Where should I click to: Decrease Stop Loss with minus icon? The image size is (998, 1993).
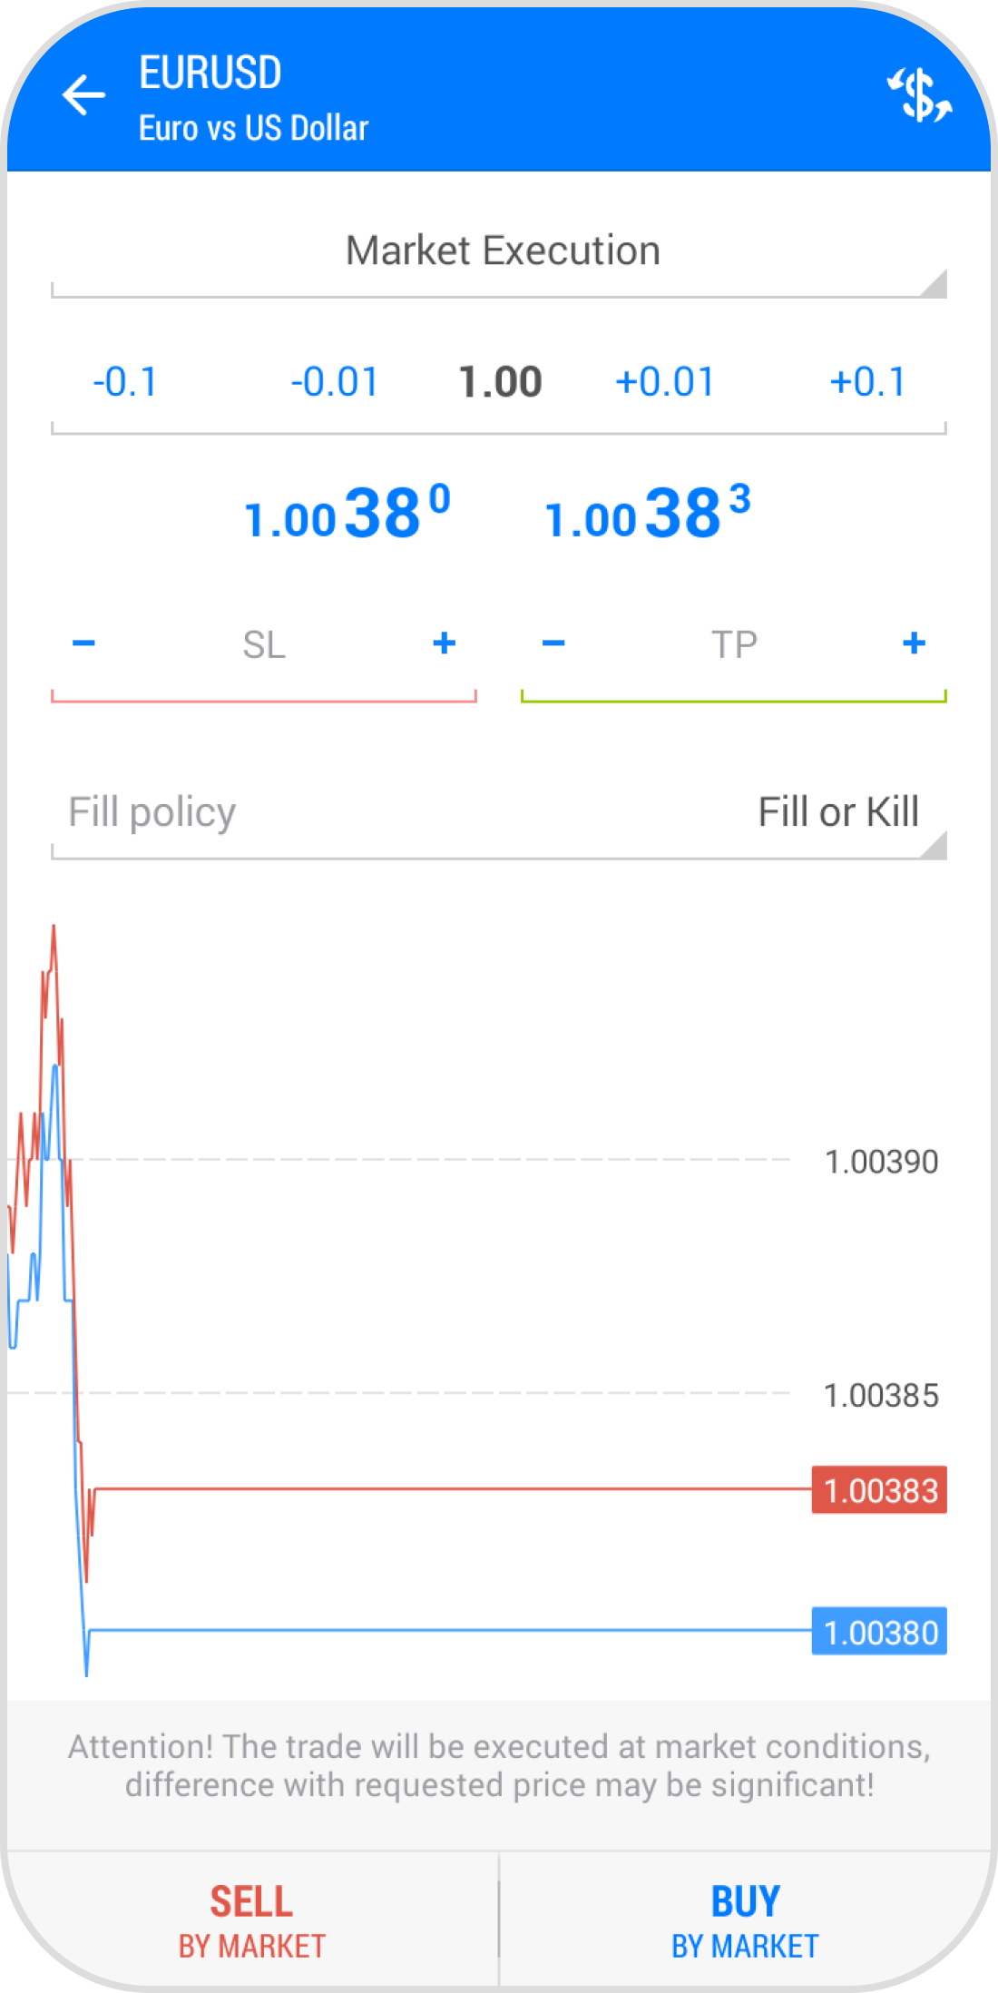(x=83, y=643)
